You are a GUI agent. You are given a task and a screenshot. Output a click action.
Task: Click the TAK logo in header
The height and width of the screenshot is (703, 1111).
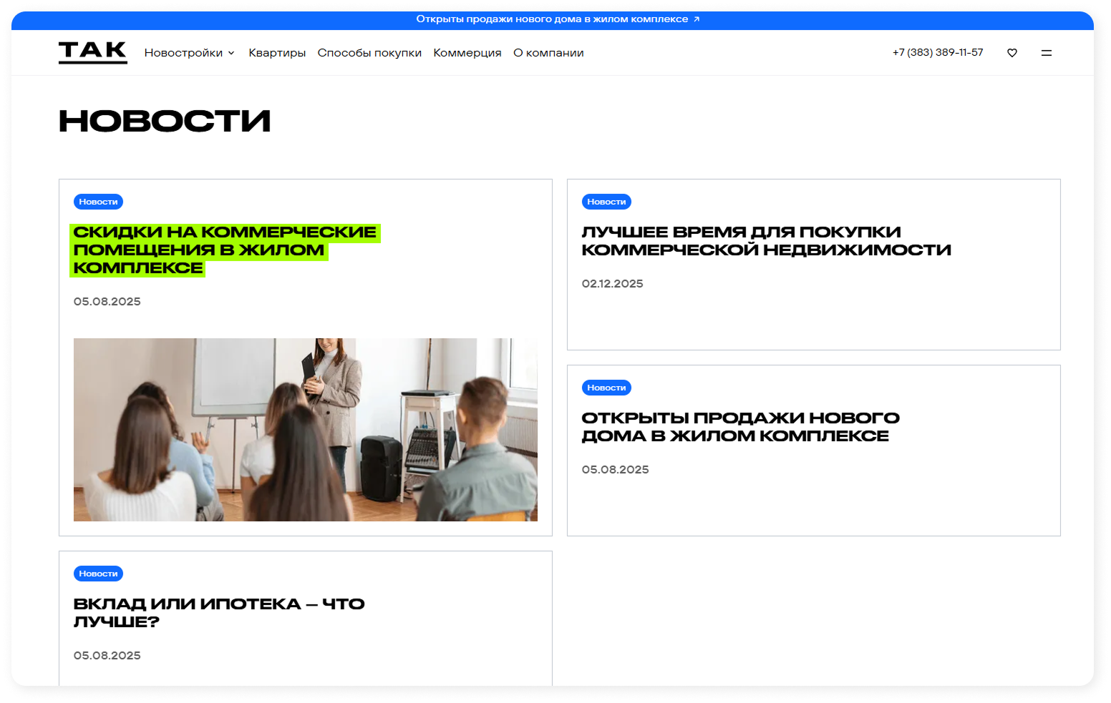click(92, 52)
